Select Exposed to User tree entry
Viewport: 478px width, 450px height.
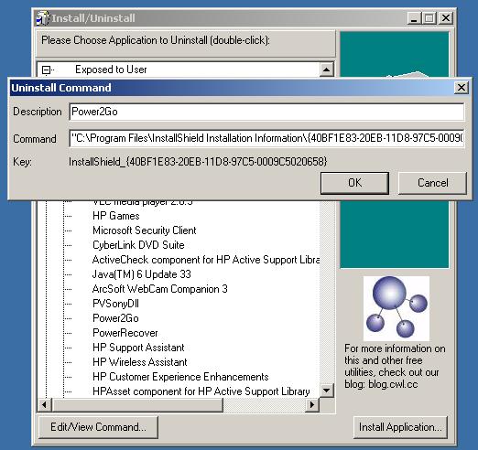tap(111, 70)
